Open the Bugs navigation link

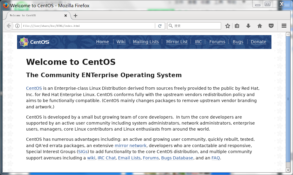[238, 42]
